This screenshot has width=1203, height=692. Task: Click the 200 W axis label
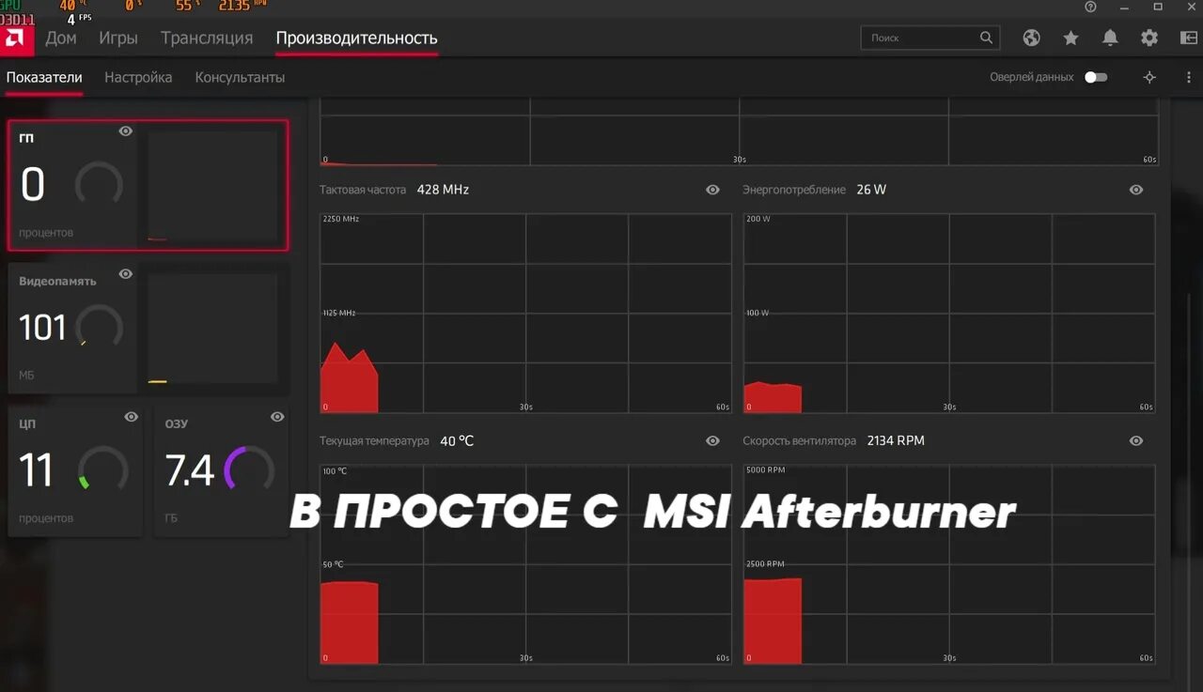(758, 219)
